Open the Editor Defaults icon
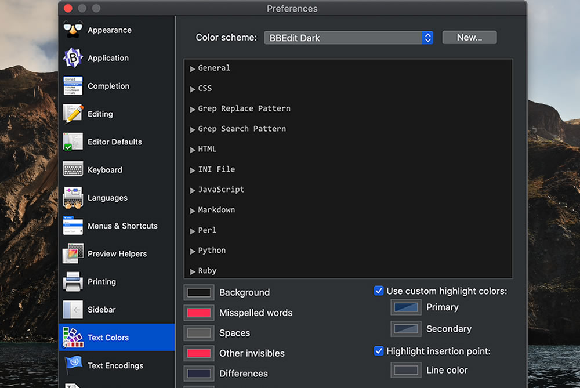This screenshot has height=388, width=580. (x=73, y=142)
